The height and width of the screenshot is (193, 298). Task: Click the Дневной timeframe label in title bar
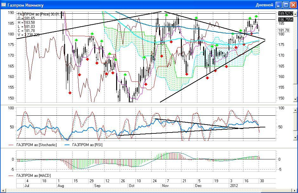click(x=264, y=5)
